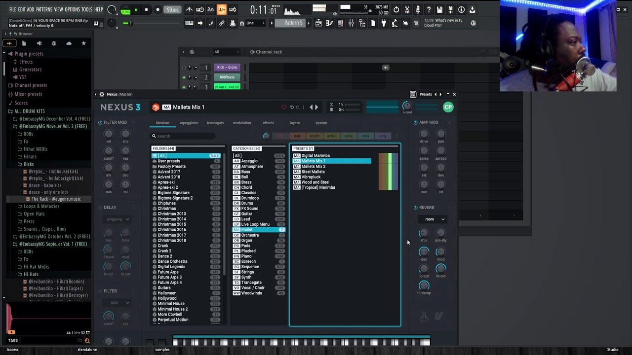Filter presets by the spiky tag
This screenshot has width=632, height=355.
(x=349, y=136)
